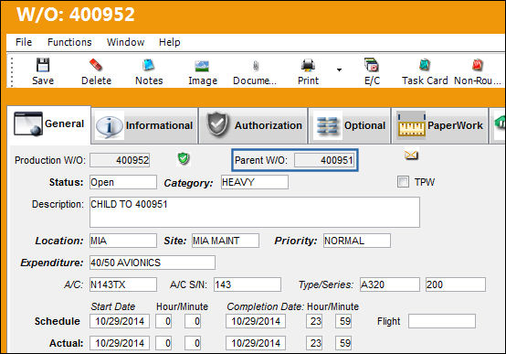The height and width of the screenshot is (354, 506).
Task: Click the Location field showing MIA
Action: pyautogui.click(x=123, y=241)
